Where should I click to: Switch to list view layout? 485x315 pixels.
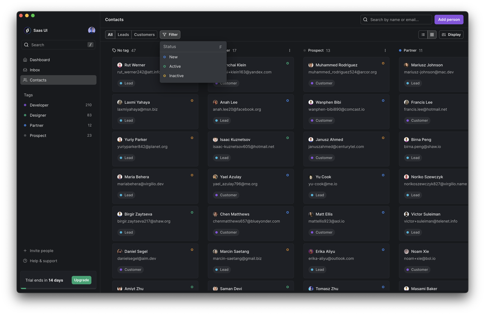(x=422, y=34)
